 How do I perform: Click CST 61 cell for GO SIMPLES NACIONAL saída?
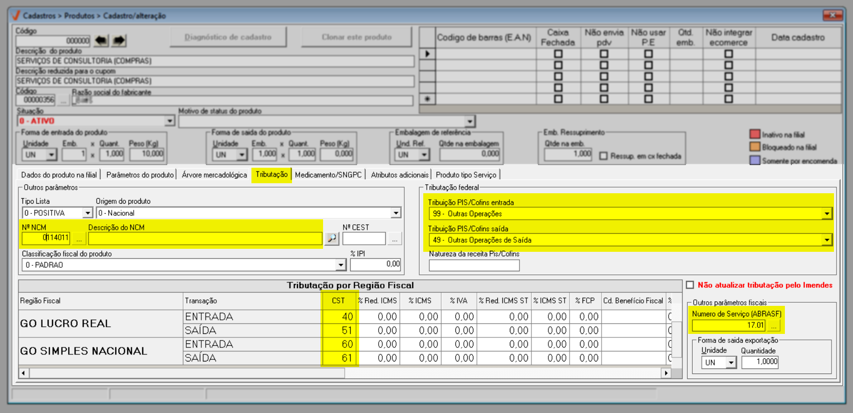pyautogui.click(x=339, y=358)
